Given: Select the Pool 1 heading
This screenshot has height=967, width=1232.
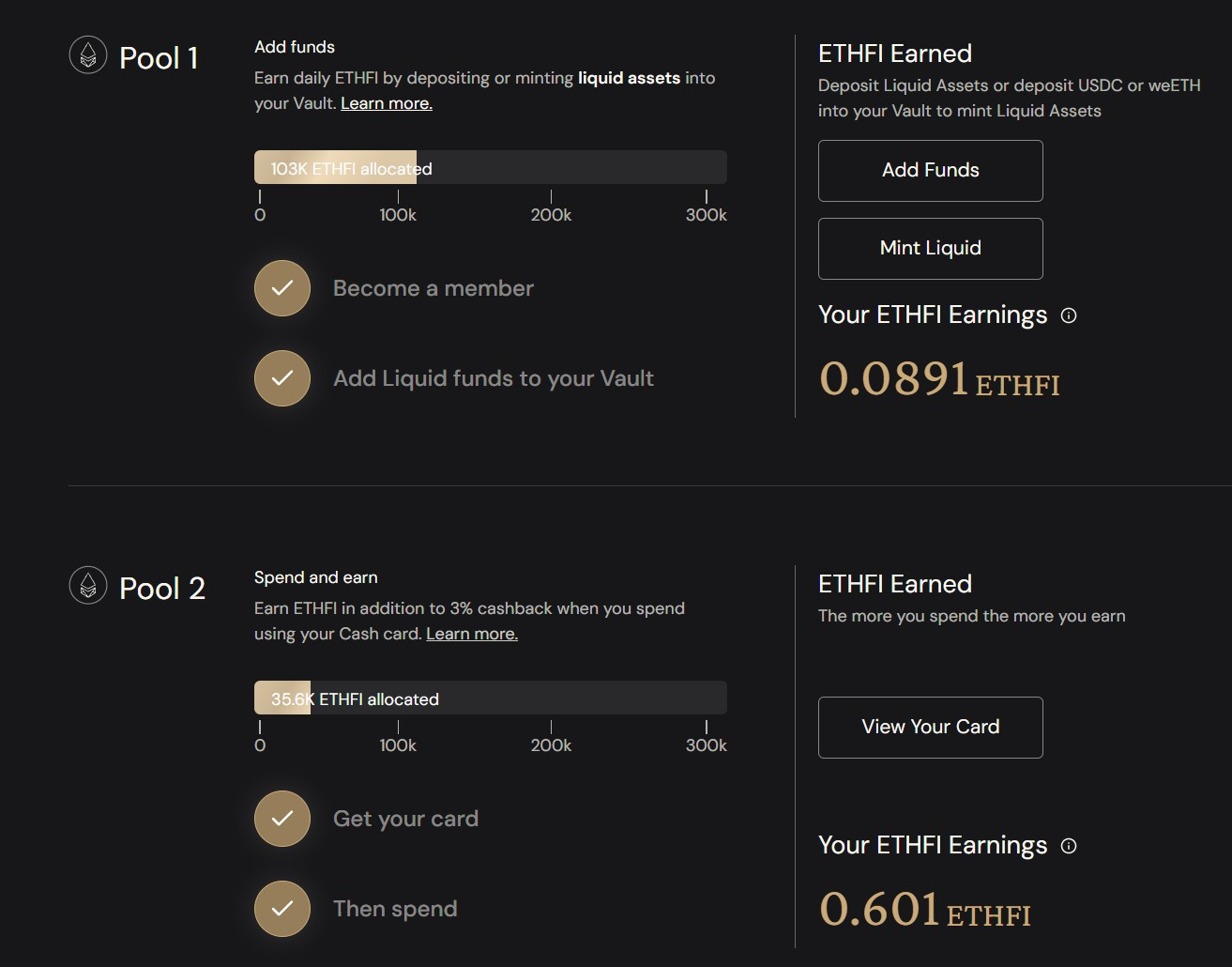Looking at the screenshot, I should point(159,58).
